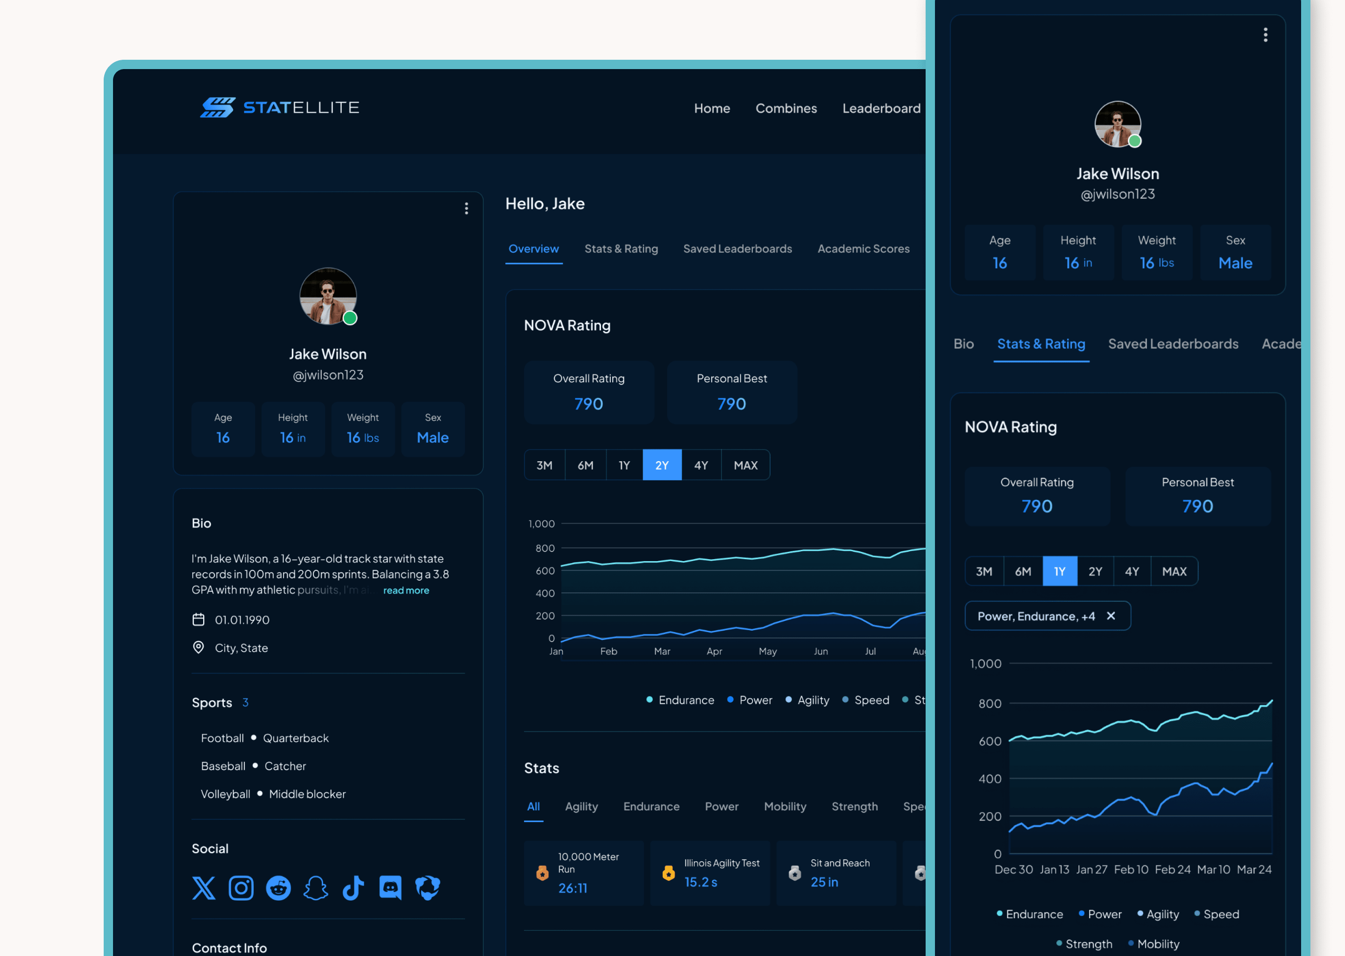Open the mobile Saved Leaderboards tab
The image size is (1345, 956).
[1173, 344]
